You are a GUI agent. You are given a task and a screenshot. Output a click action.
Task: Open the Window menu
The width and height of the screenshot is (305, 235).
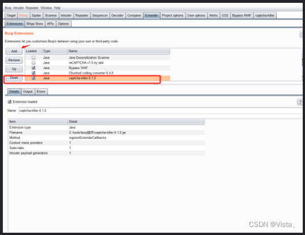(46, 8)
